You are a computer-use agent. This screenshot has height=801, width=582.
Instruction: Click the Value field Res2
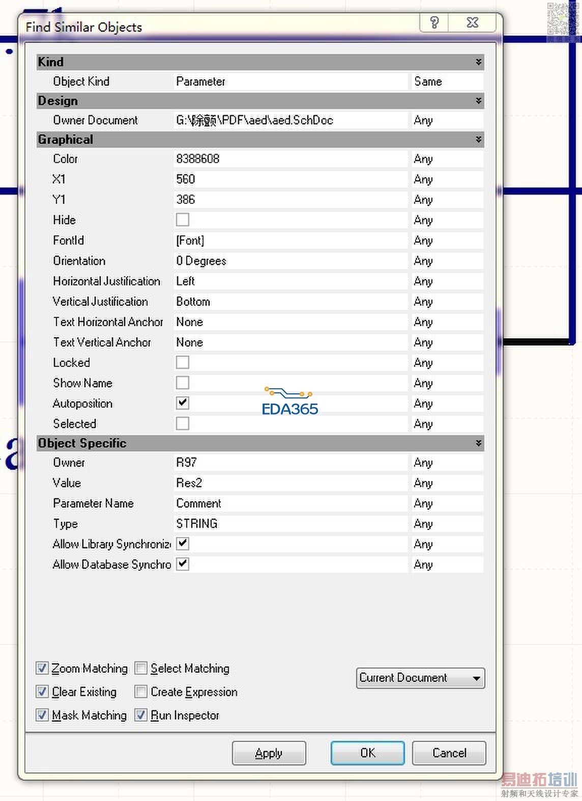tap(290, 483)
